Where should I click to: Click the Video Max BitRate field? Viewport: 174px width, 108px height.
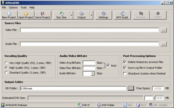click(89, 68)
